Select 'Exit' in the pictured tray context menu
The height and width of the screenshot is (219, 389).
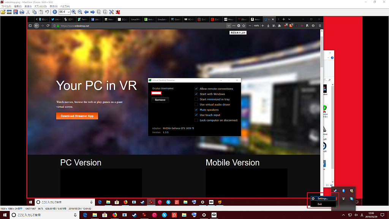323,204
